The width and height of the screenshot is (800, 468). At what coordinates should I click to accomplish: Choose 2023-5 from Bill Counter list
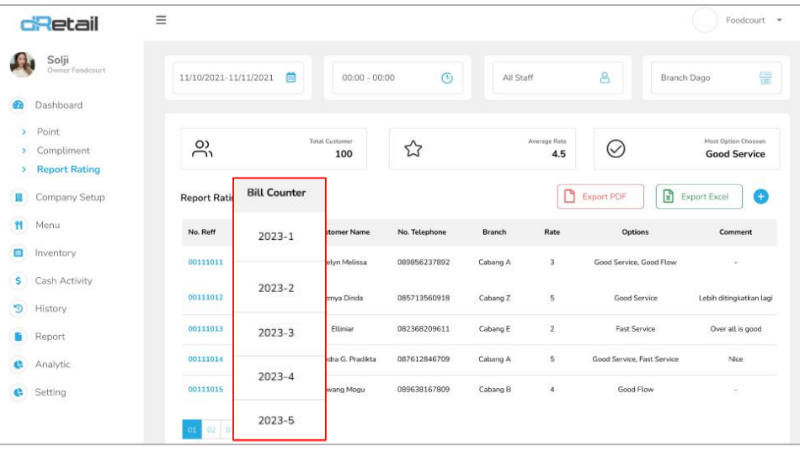coord(276,420)
